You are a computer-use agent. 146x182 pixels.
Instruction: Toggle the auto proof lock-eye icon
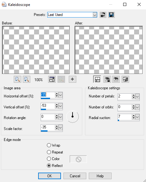[107, 79]
